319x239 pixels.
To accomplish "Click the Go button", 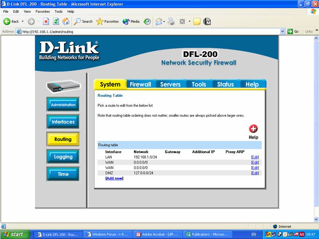I will [293, 31].
